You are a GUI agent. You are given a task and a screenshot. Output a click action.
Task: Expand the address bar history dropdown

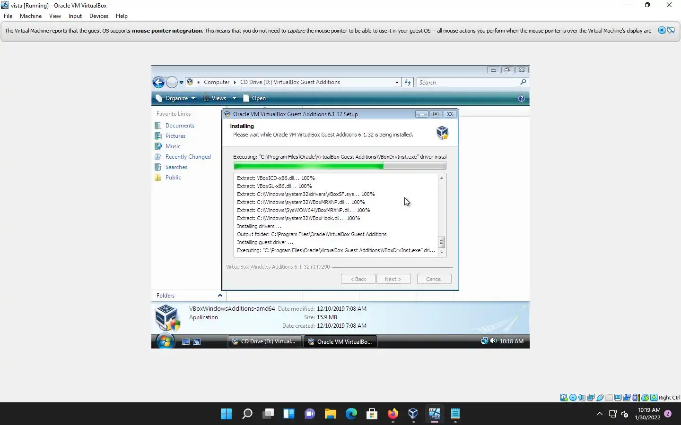tap(397, 82)
